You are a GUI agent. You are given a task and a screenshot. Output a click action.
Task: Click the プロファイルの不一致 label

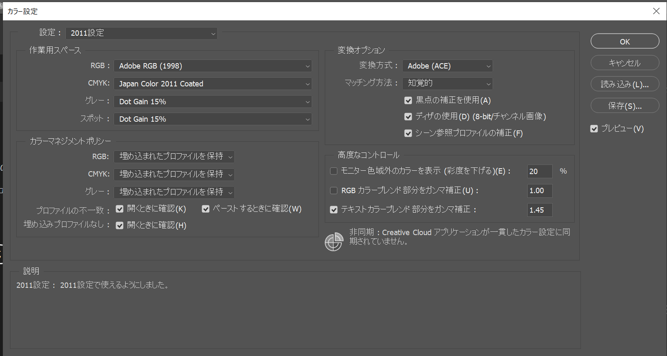(x=72, y=211)
